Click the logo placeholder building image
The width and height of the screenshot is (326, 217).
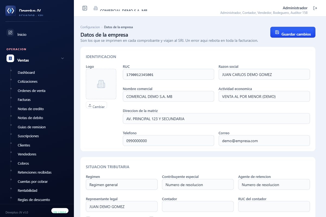click(101, 84)
